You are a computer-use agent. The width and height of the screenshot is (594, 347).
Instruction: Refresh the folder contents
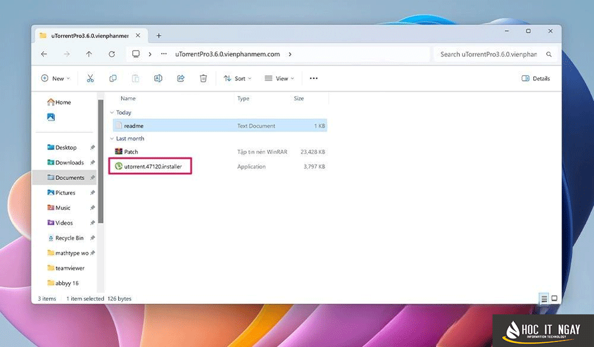click(x=112, y=54)
